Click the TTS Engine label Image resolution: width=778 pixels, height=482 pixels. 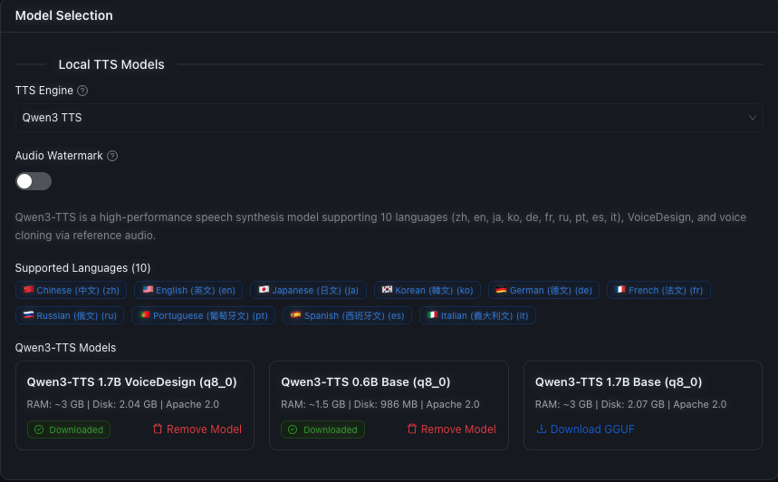44,91
